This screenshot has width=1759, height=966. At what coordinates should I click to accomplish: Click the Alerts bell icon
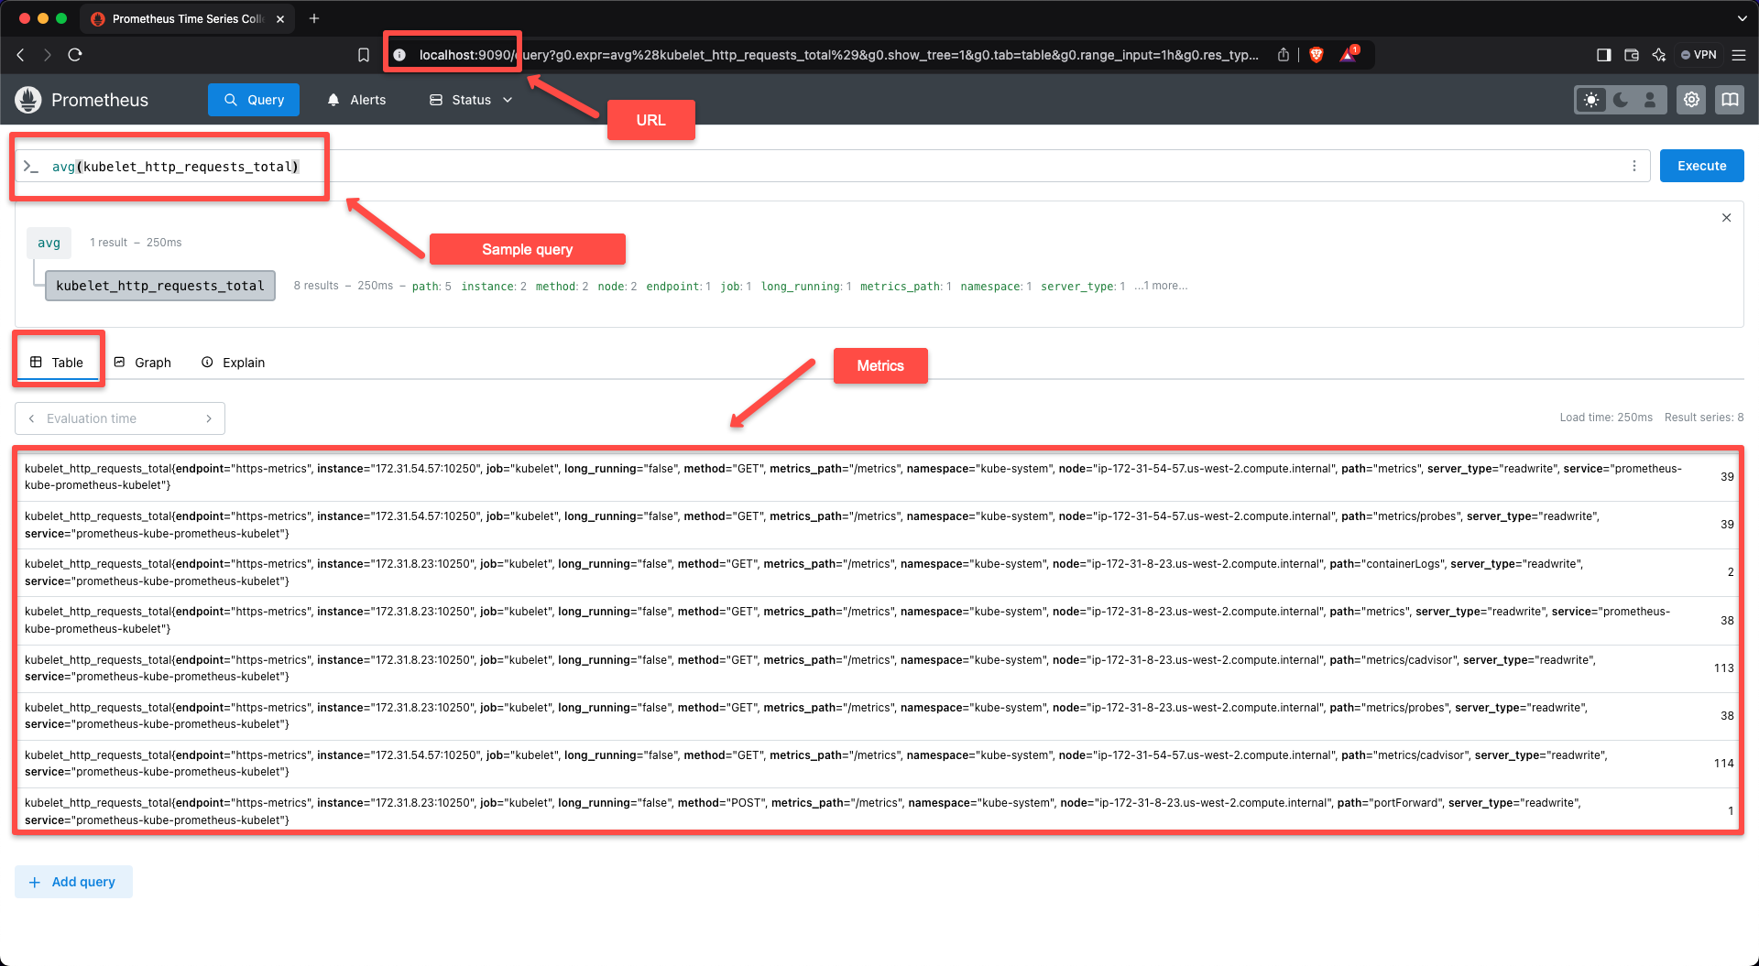click(333, 100)
